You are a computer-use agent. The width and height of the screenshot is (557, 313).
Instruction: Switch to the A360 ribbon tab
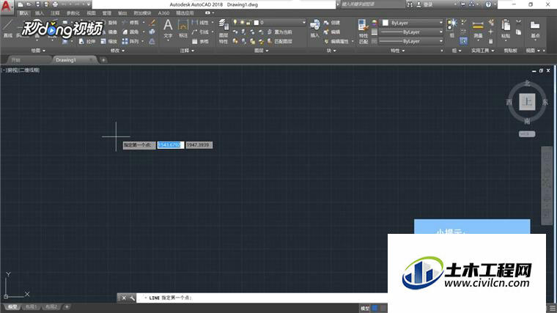tap(163, 13)
